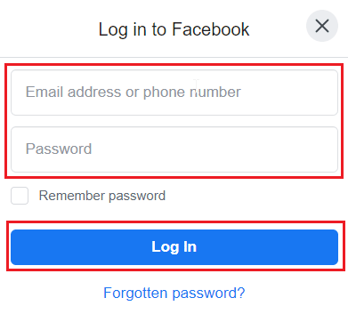This screenshot has height=322, width=348.
Task: Click the Email address placeholder text
Action: tap(134, 93)
